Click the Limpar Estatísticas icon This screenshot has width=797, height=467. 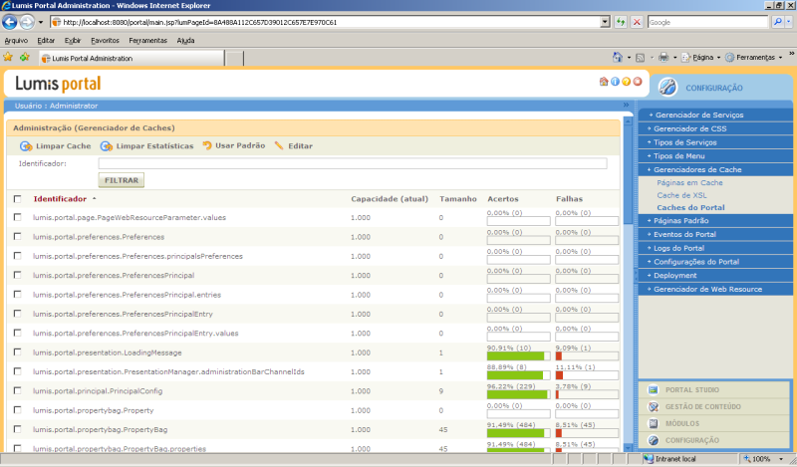point(107,146)
